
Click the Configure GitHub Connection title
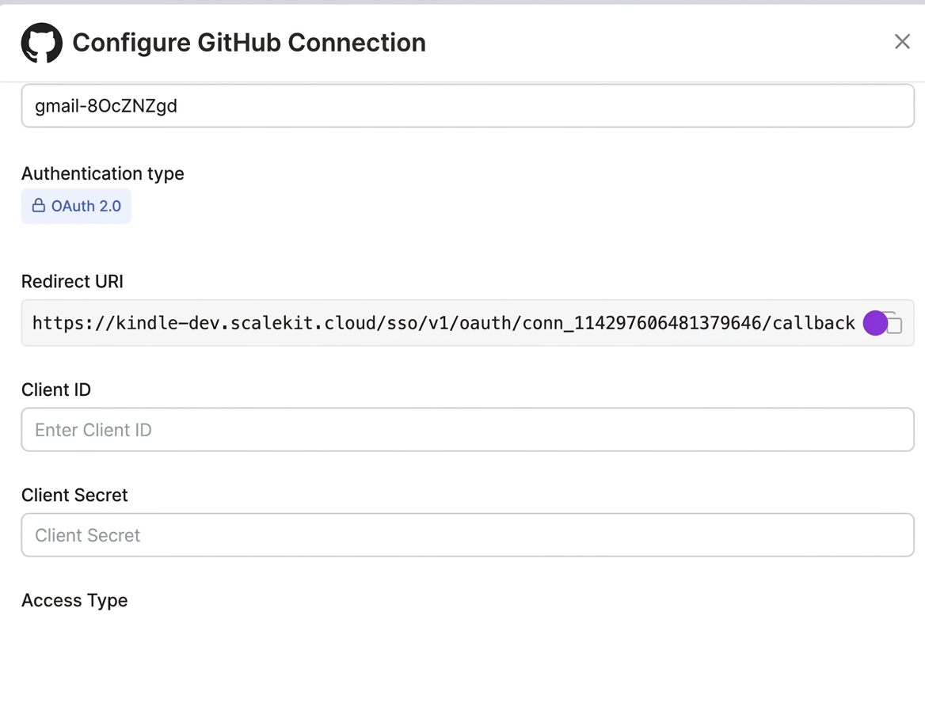click(x=248, y=43)
